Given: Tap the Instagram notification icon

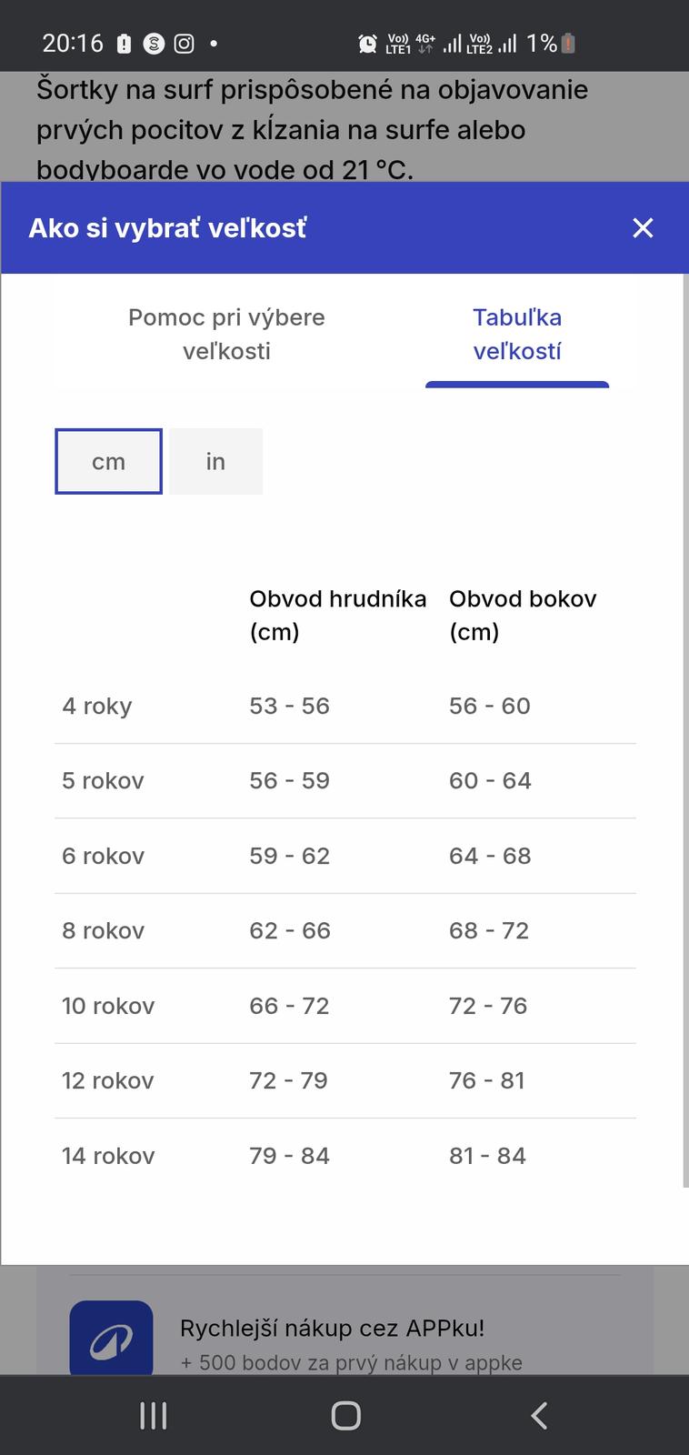Looking at the screenshot, I should (x=185, y=43).
